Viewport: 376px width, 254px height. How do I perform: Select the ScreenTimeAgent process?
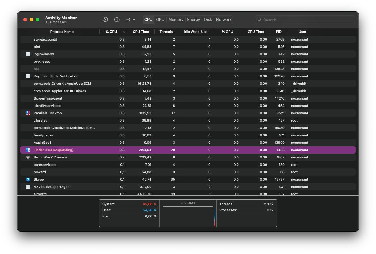click(x=48, y=98)
